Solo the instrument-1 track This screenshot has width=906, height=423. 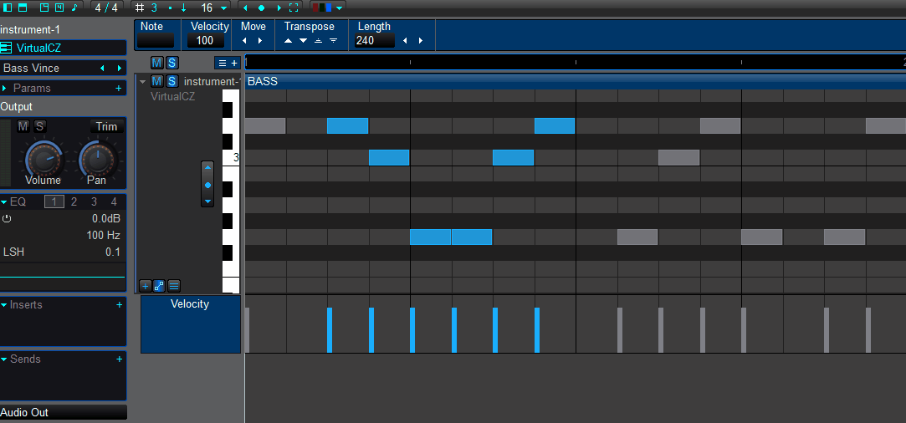(x=171, y=81)
